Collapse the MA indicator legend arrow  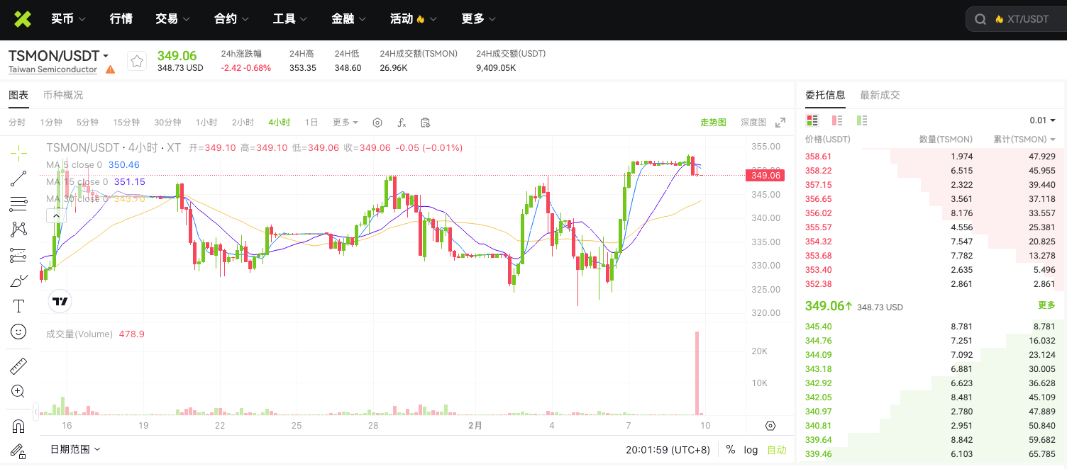tap(55, 215)
